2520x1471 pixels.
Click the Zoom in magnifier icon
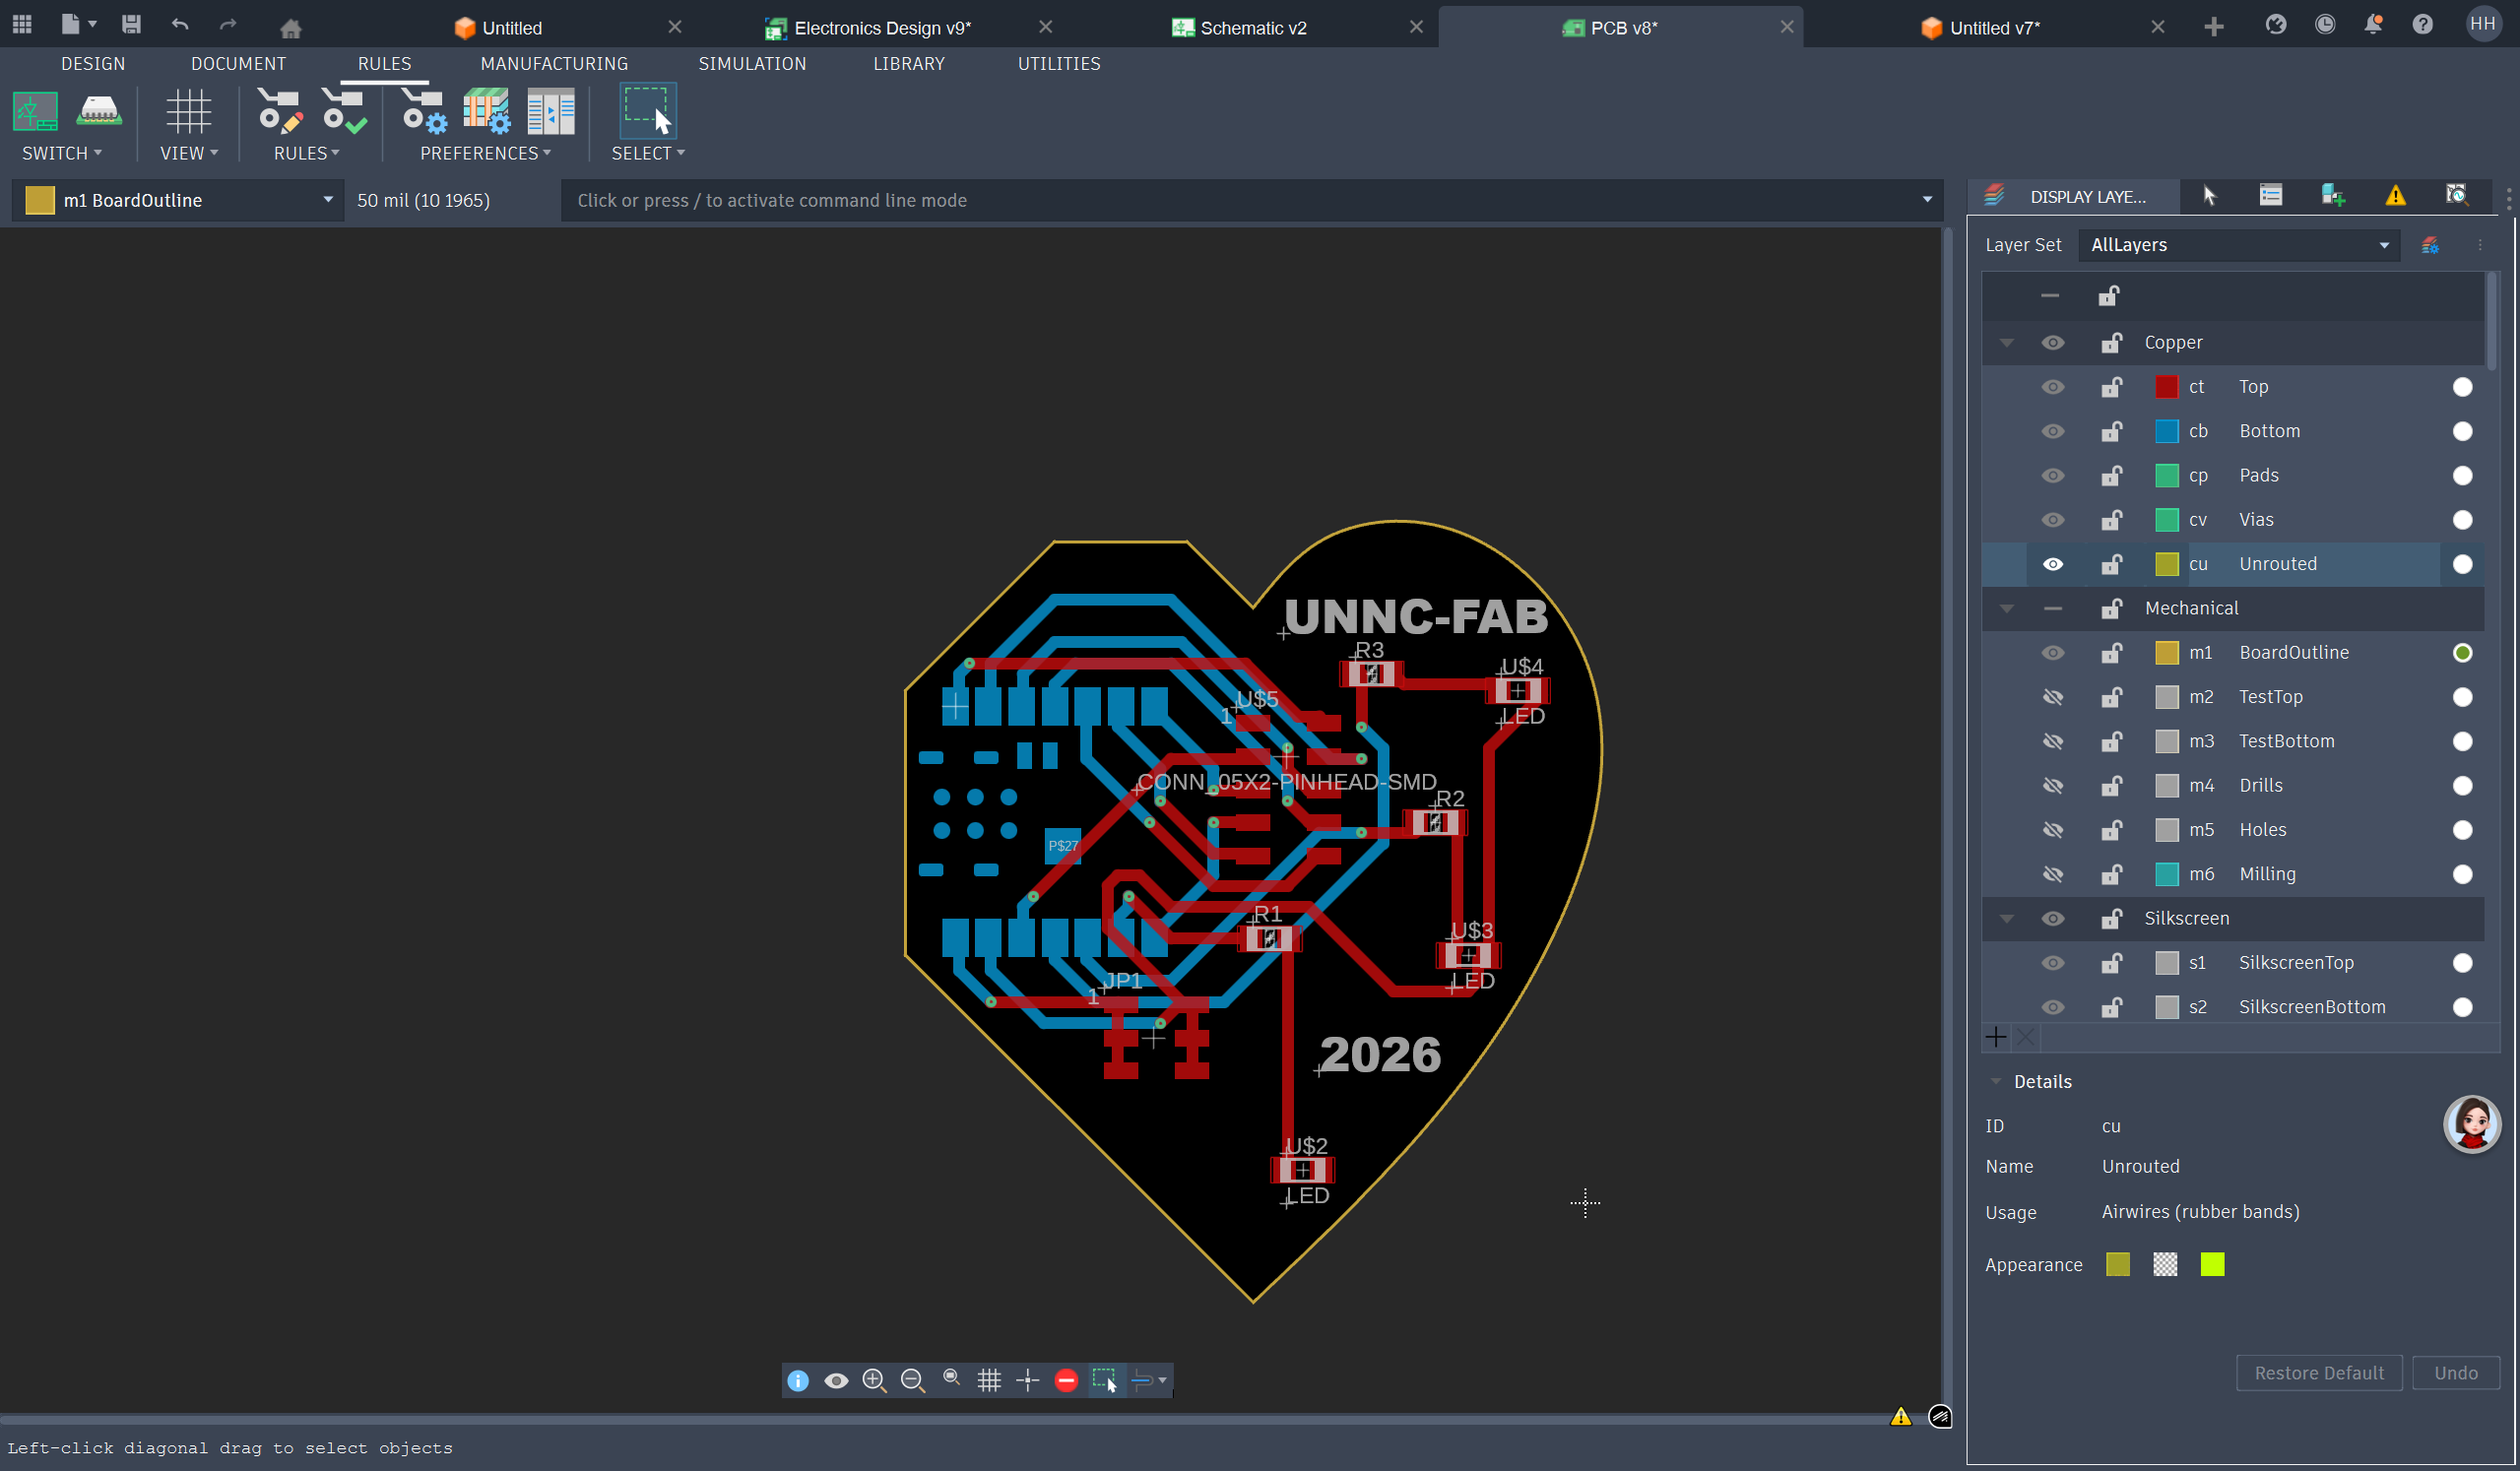874,1380
